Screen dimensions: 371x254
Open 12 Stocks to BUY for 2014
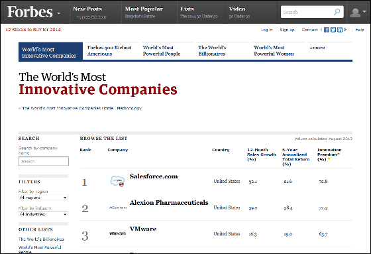(x=33, y=30)
